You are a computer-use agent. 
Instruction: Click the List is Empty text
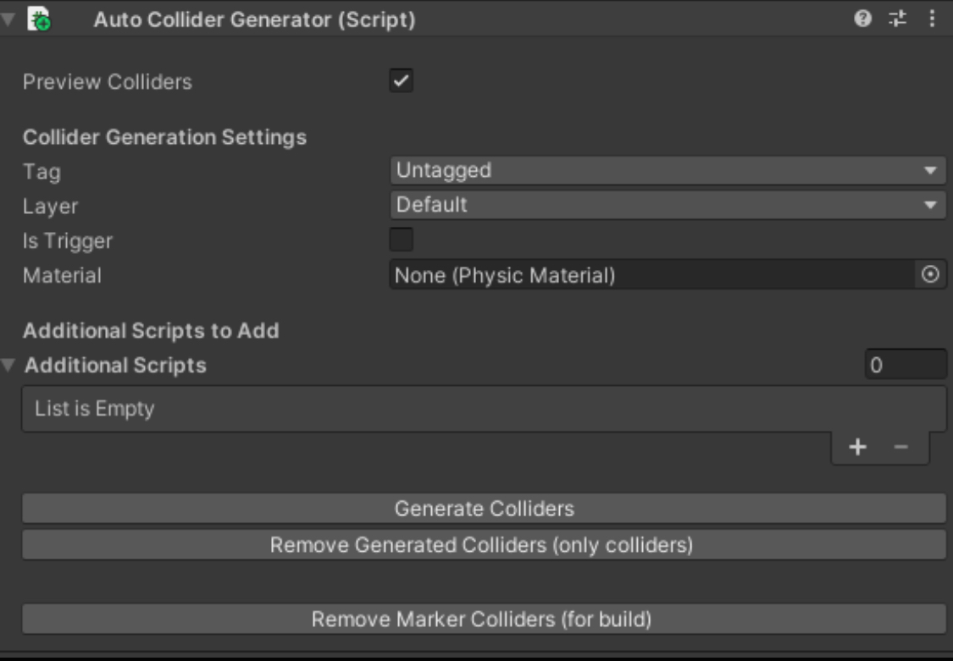tap(94, 409)
